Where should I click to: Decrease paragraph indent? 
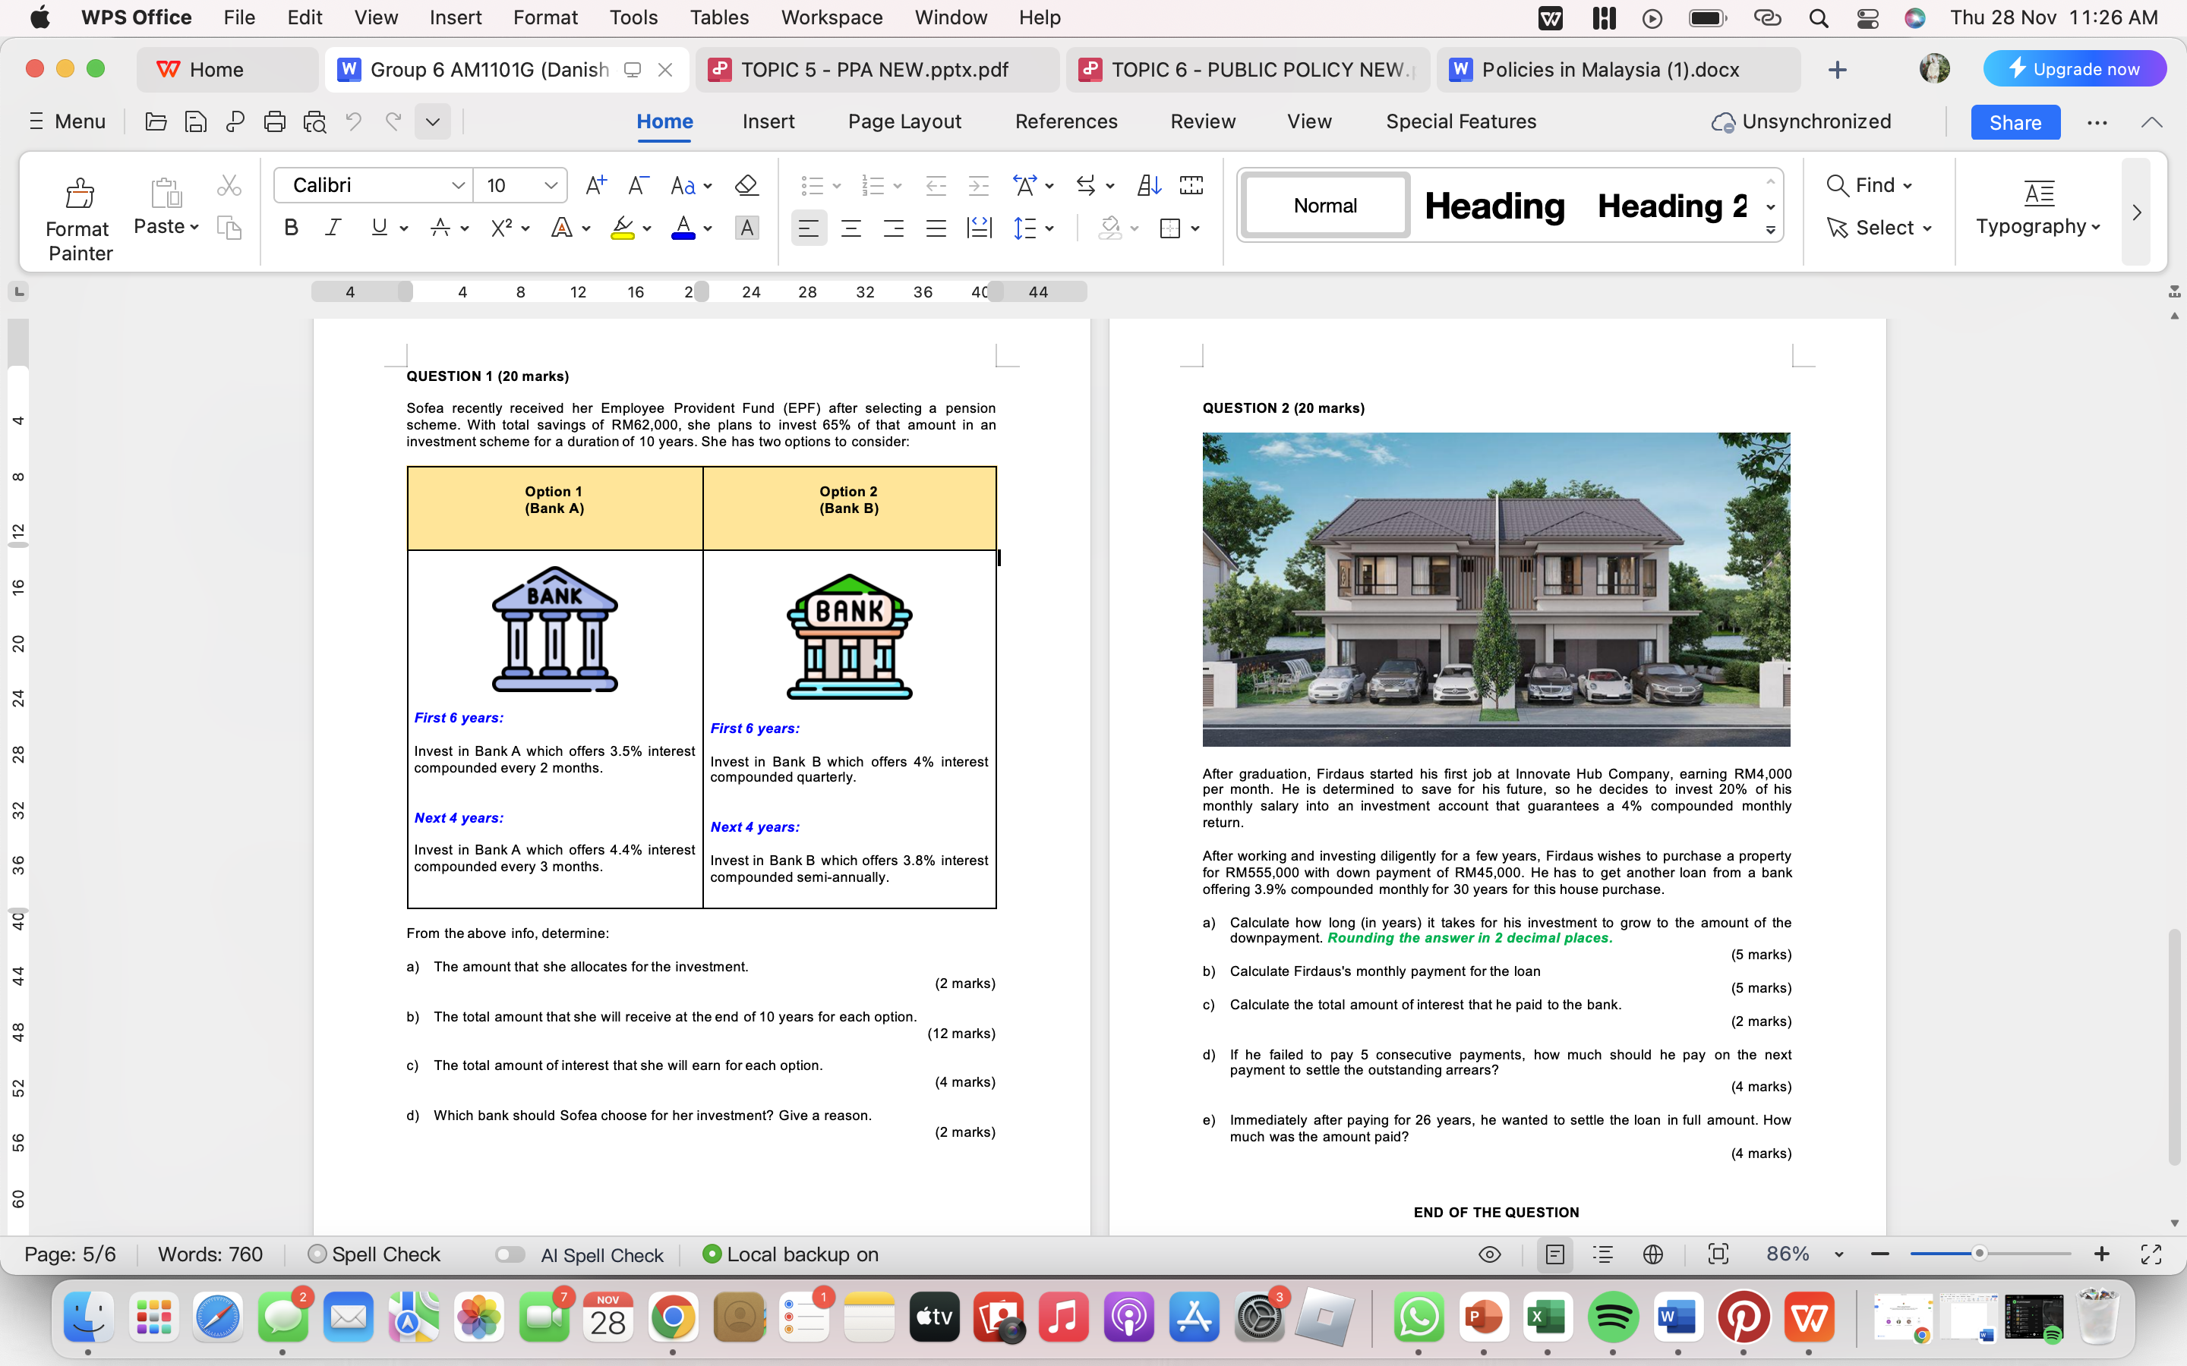936,185
